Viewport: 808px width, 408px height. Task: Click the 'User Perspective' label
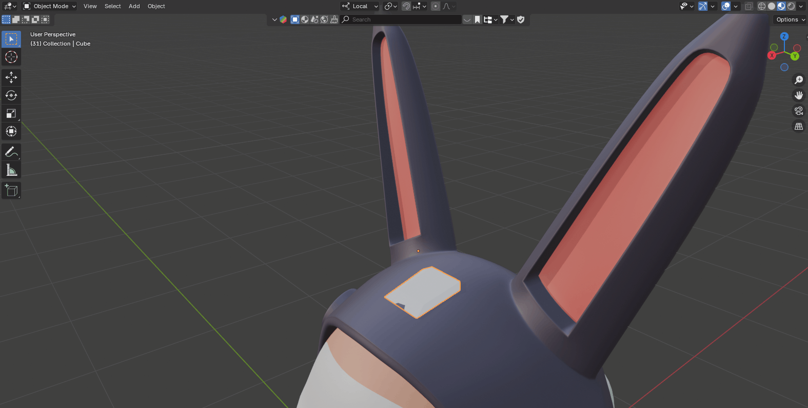[x=53, y=34]
